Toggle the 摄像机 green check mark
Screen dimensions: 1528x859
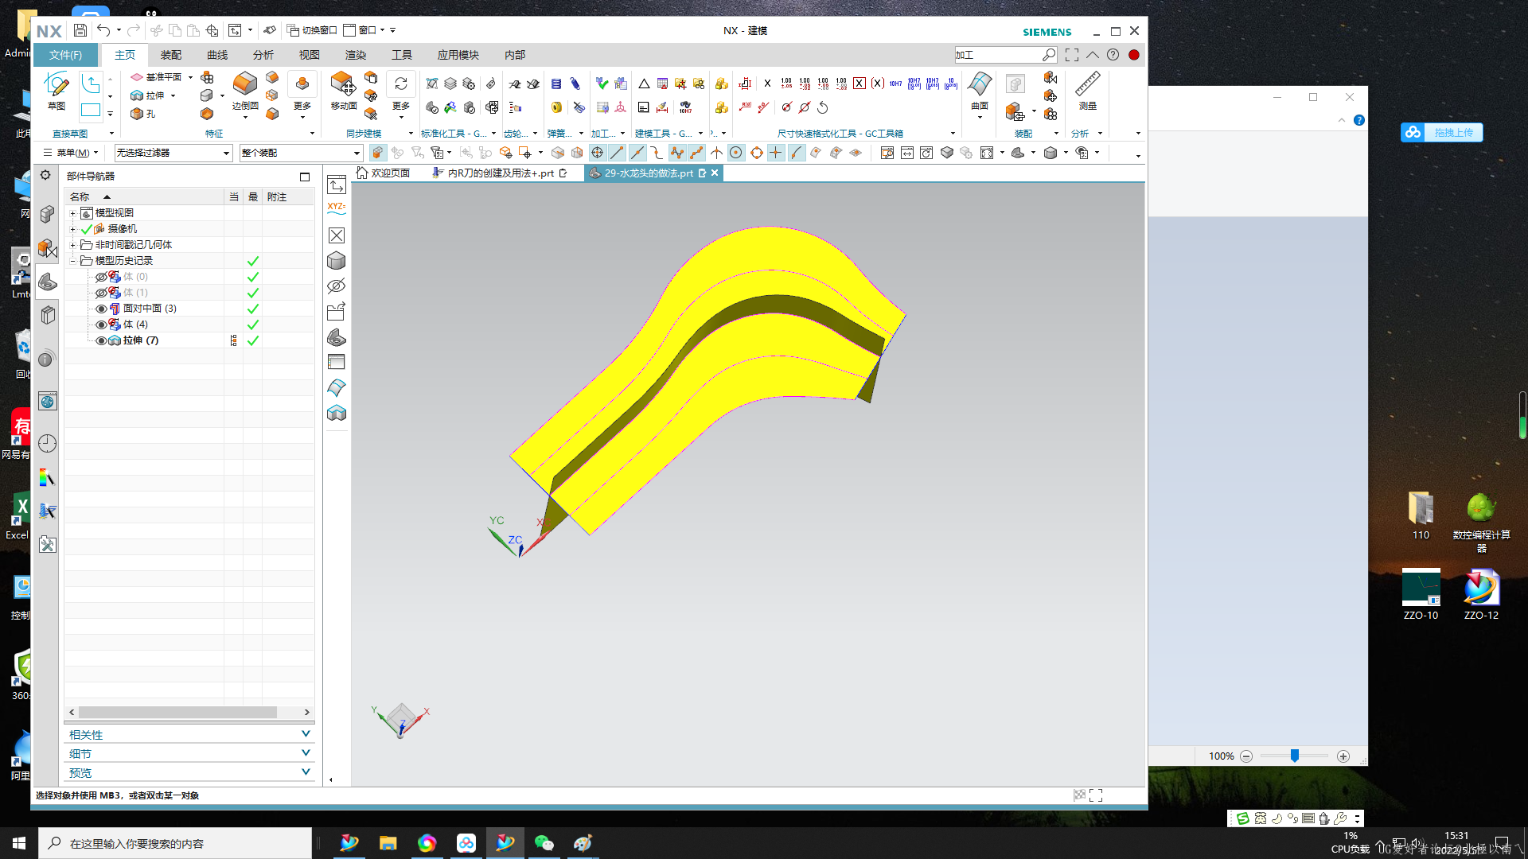87,229
